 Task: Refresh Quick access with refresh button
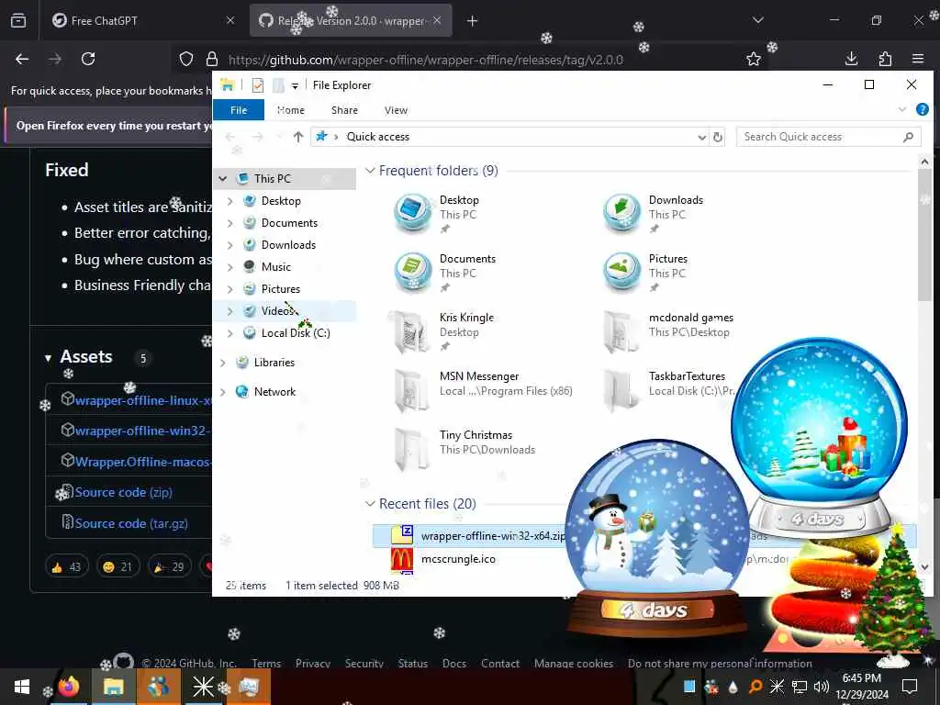pyautogui.click(x=718, y=138)
